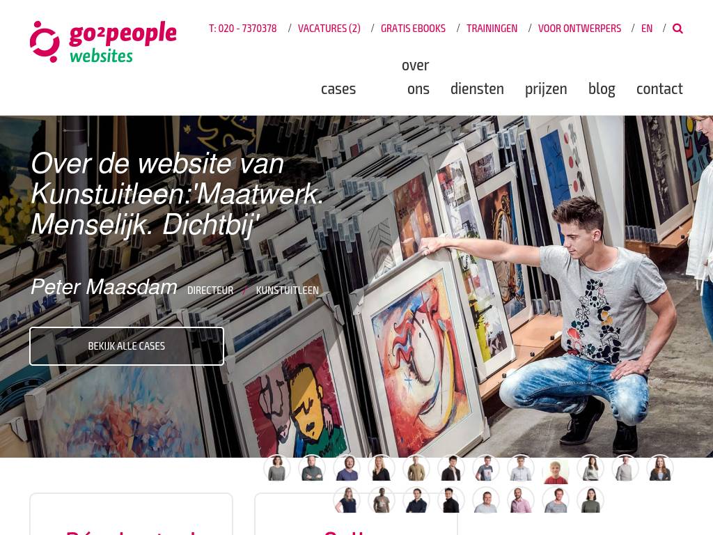Open the diensten menu item

click(x=477, y=88)
